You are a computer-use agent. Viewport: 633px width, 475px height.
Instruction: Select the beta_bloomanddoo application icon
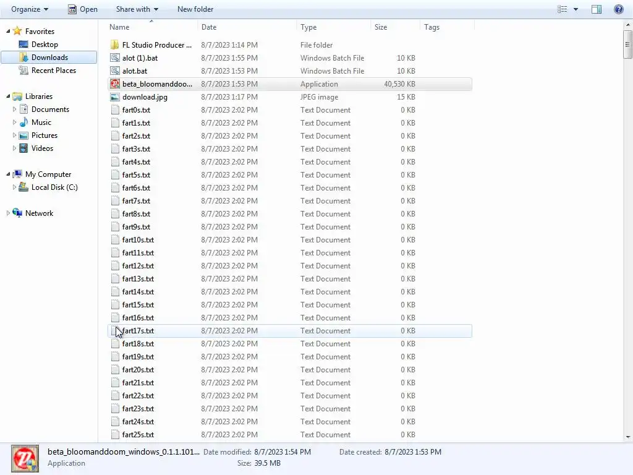click(x=114, y=83)
